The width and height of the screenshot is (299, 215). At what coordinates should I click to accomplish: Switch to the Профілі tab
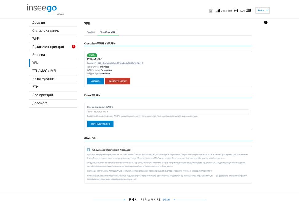coord(91,32)
